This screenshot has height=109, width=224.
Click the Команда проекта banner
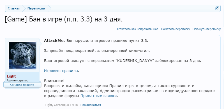click(22, 85)
